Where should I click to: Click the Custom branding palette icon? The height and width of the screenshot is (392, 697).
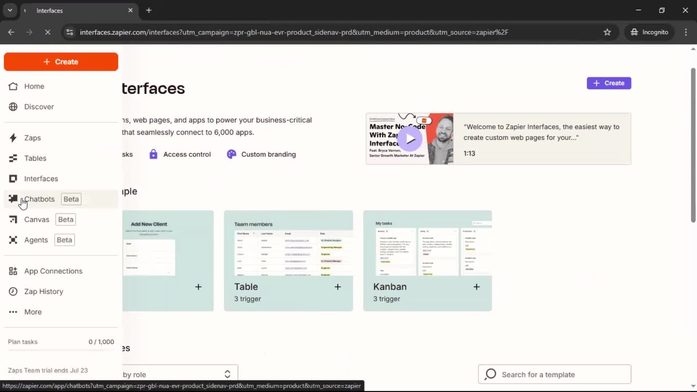pos(231,154)
